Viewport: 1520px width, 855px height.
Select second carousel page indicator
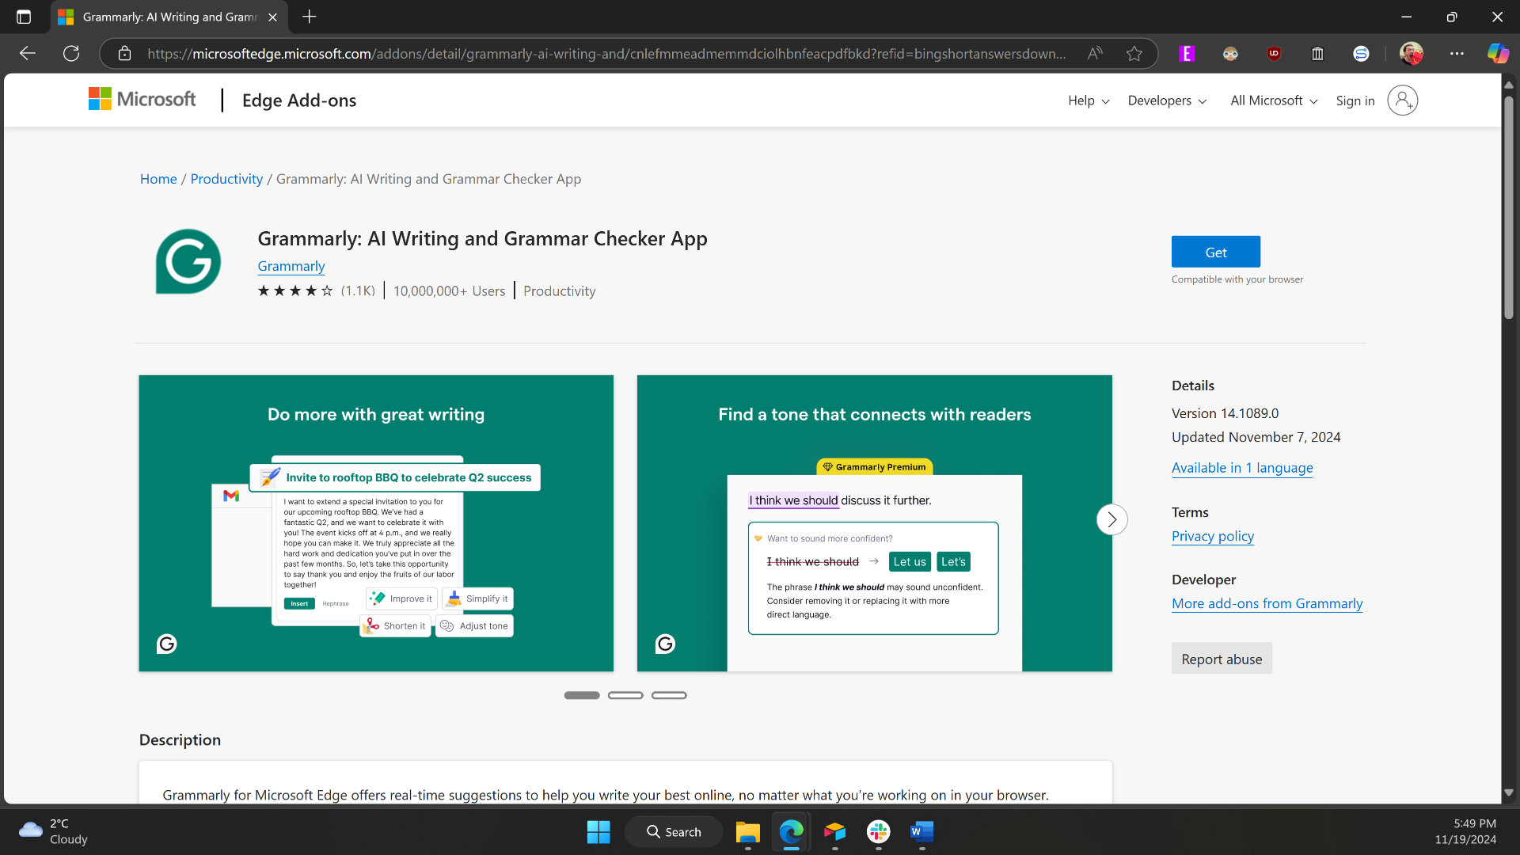point(625,695)
